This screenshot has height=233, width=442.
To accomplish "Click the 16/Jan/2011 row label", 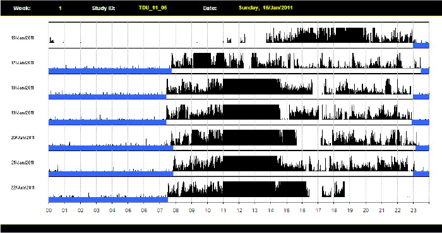I will 23,38.
